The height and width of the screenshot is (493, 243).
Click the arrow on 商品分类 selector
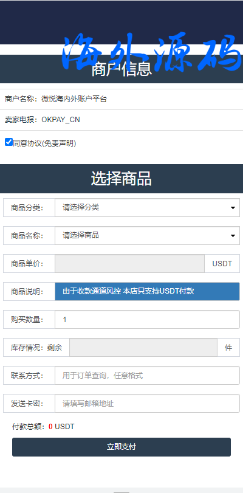pyautogui.click(x=233, y=208)
